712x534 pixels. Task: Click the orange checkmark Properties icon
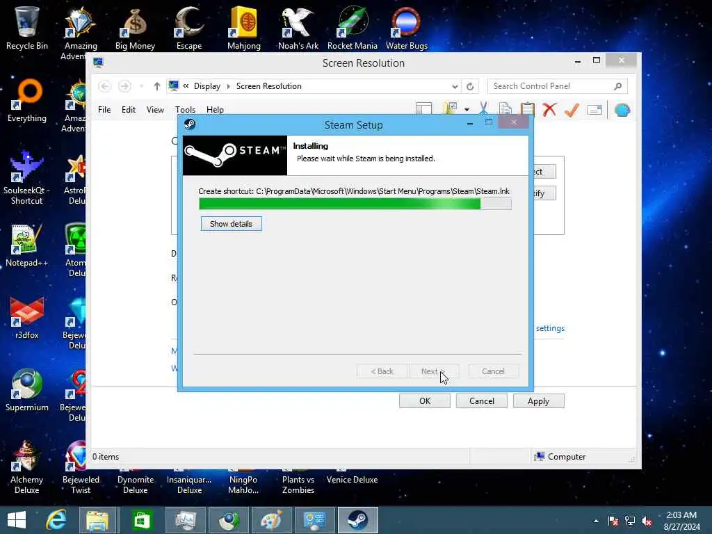click(572, 109)
